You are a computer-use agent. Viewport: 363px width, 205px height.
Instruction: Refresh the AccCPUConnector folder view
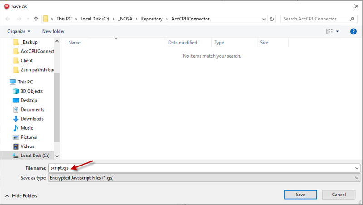tap(272, 19)
